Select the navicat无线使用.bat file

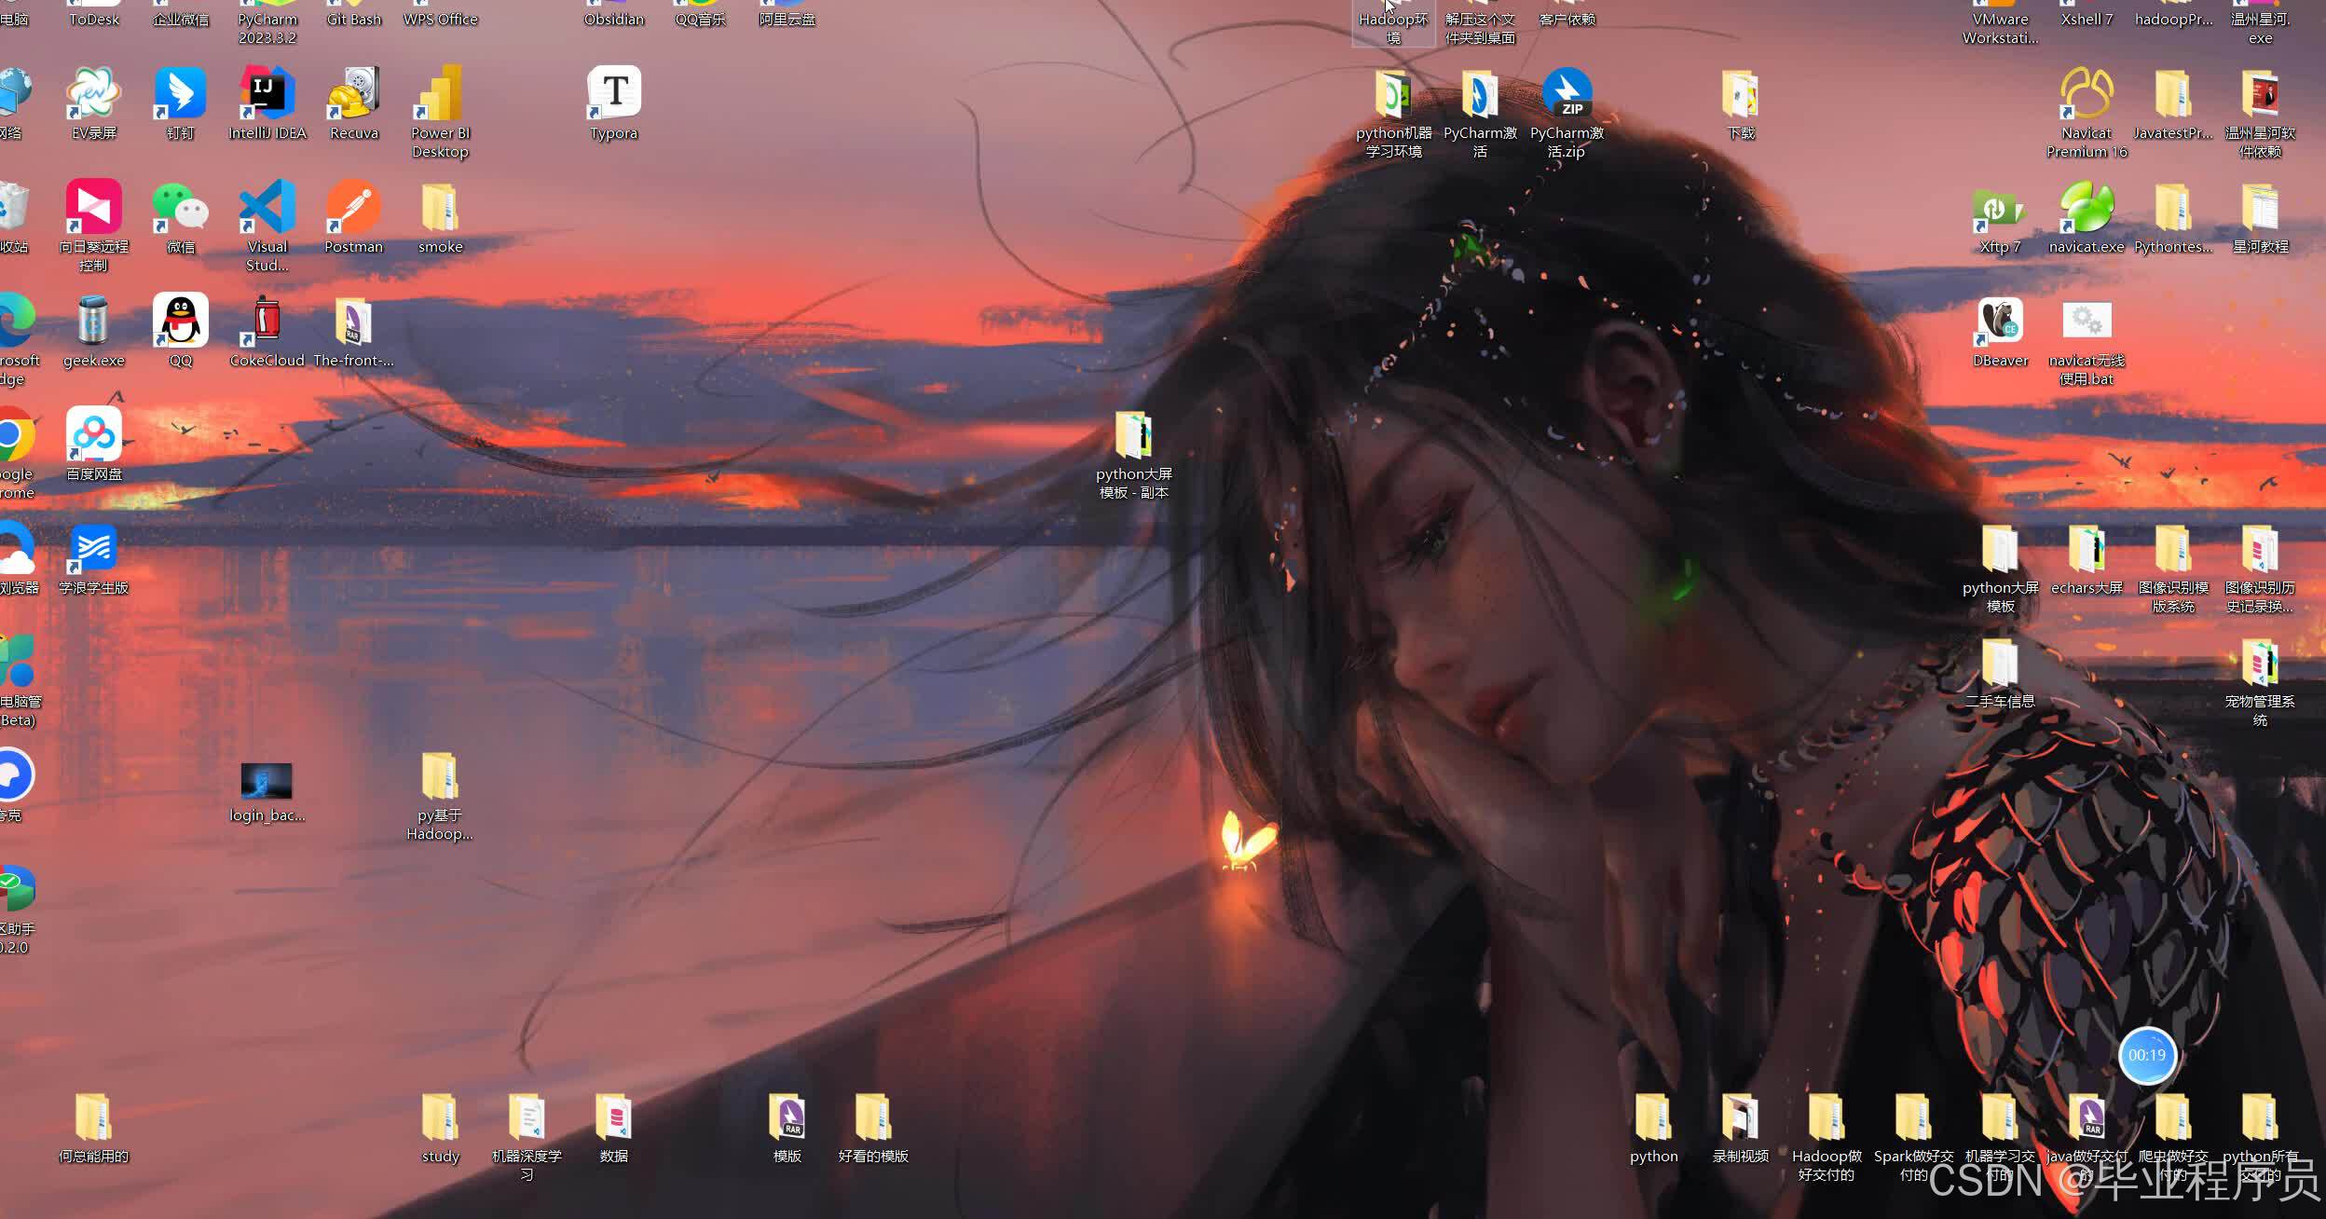click(x=2087, y=322)
